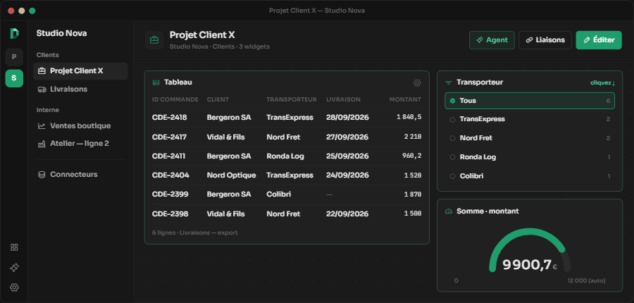Click order cell CDE-2411
This screenshot has height=303, width=634.
[x=169, y=156]
